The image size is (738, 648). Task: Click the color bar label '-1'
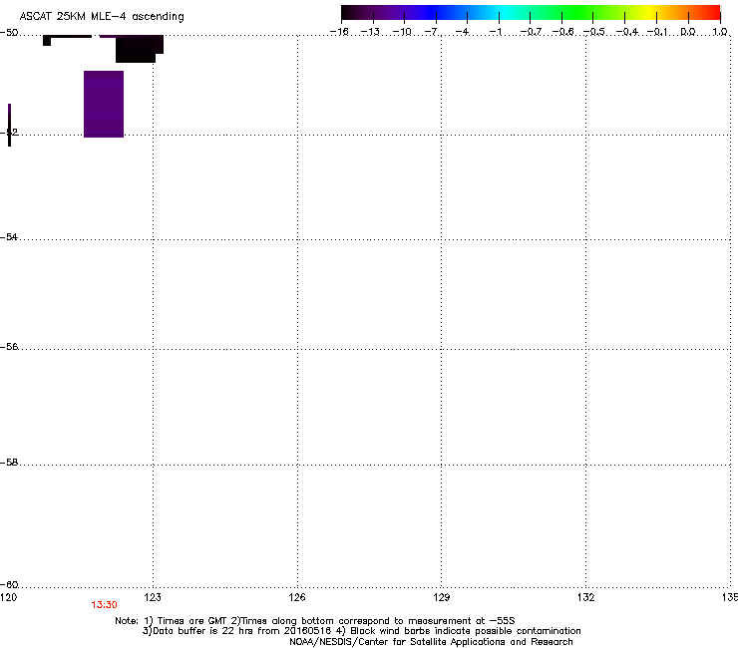pyautogui.click(x=496, y=32)
